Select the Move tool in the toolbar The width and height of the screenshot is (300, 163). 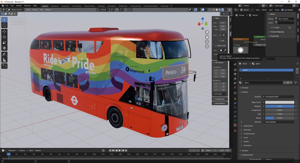4,31
